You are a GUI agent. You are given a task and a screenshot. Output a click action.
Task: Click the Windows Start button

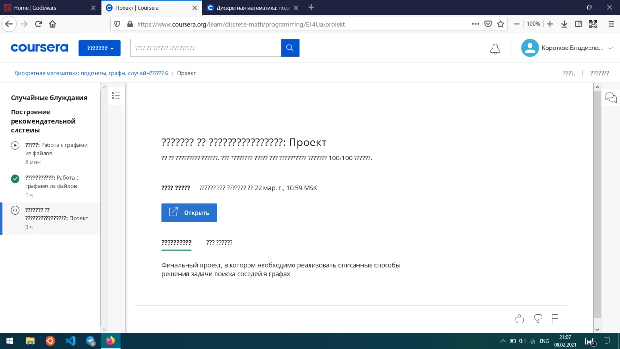tap(10, 341)
